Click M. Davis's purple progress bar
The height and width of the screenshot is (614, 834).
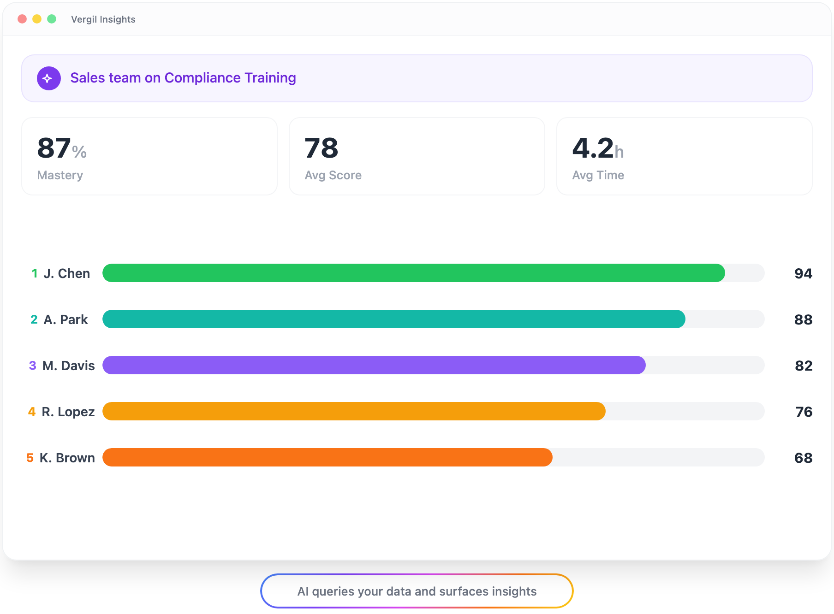374,365
